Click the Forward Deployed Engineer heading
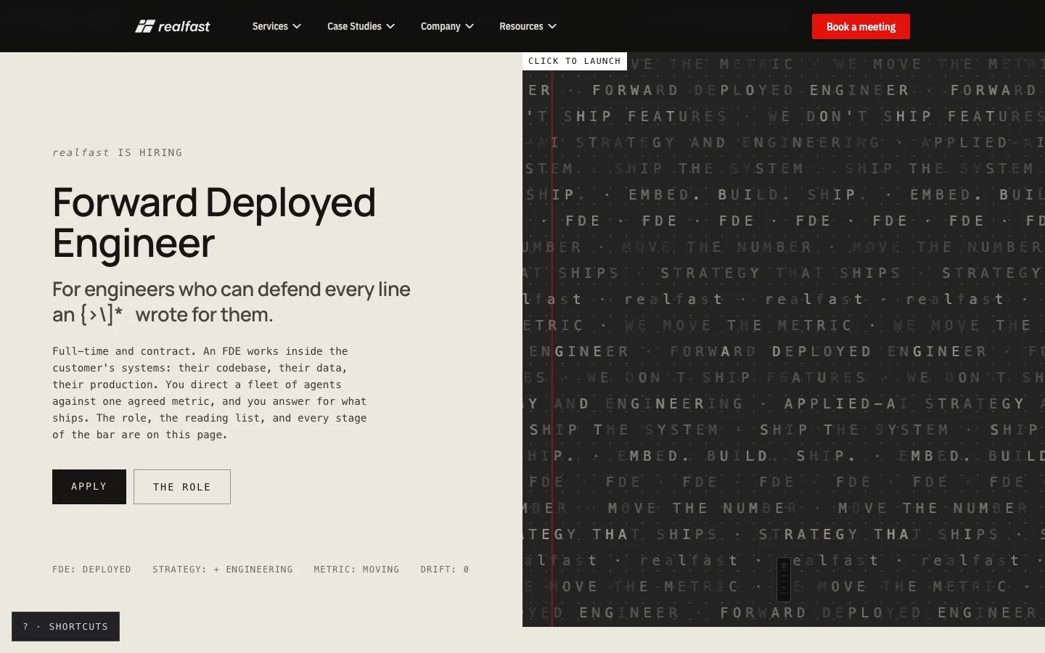 (214, 222)
